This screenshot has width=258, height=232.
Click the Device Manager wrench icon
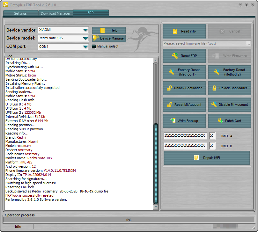pyautogui.click(x=96, y=38)
